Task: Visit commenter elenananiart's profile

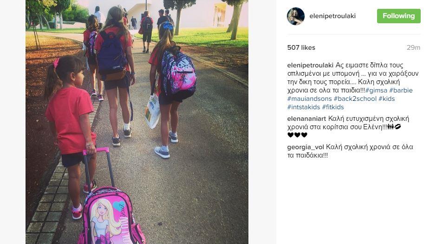Action: point(306,119)
